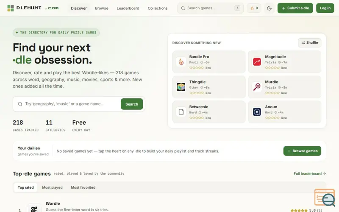The image size is (339, 212).
Task: Click the Submit a dle button
Action: 295,8
